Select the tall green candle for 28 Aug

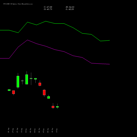[x=18, y=82]
